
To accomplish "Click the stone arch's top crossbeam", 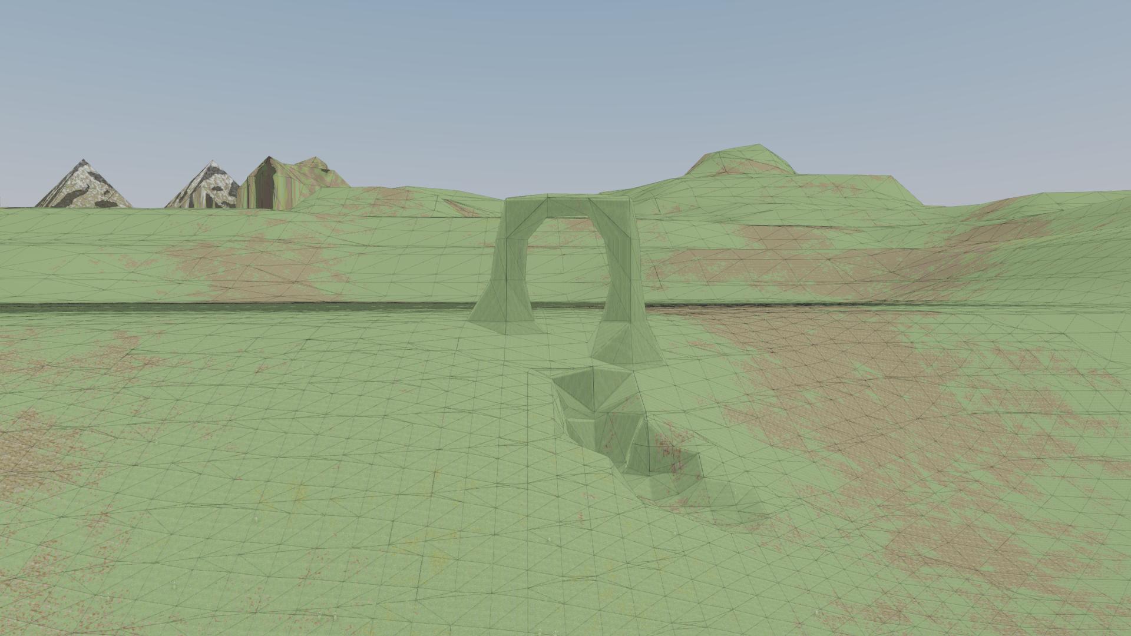I will pos(568,206).
